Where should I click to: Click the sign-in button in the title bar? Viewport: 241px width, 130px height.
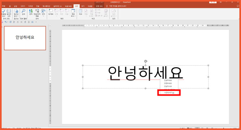[213, 2]
